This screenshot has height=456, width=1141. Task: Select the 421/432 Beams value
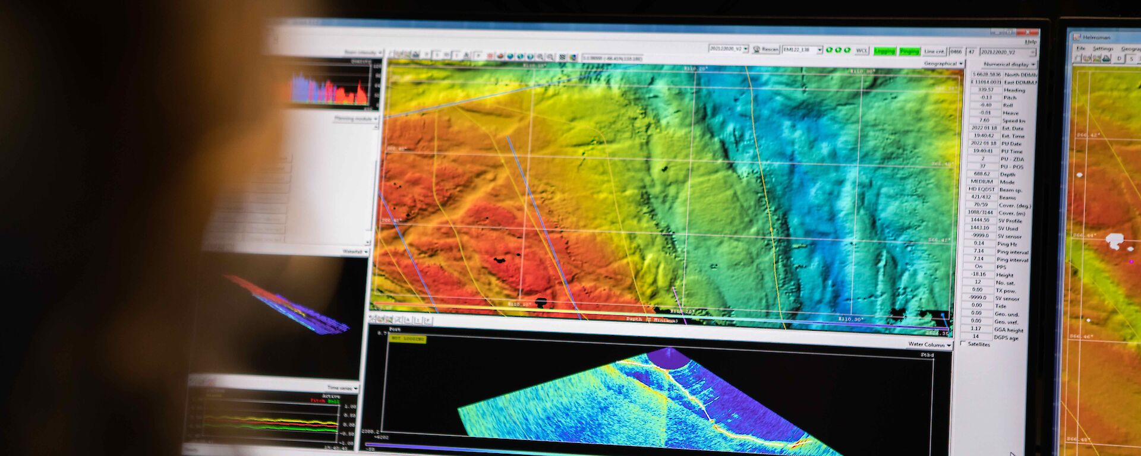(x=981, y=197)
